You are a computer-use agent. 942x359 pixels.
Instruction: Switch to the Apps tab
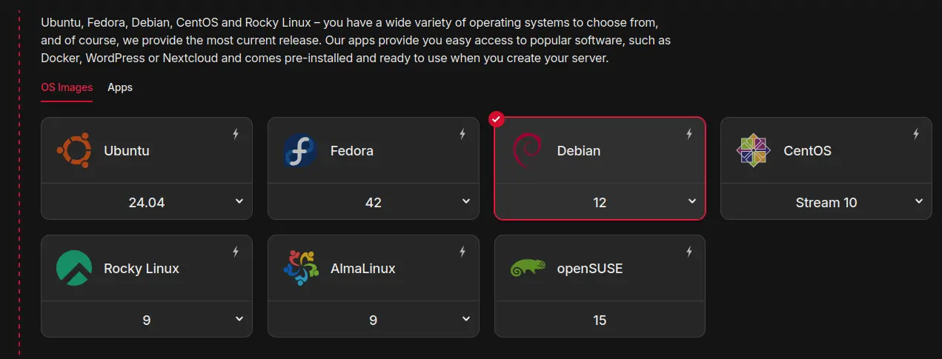pos(120,87)
